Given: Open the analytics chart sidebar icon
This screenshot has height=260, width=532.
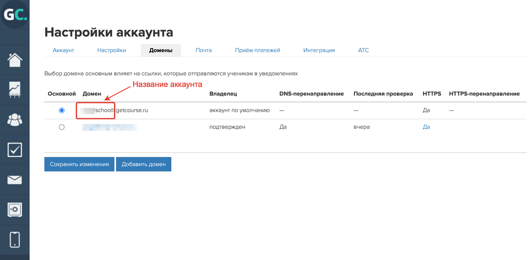Looking at the screenshot, I should pyautogui.click(x=15, y=89).
